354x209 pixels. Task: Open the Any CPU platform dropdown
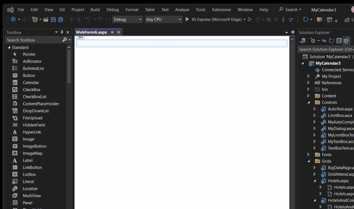coord(180,19)
